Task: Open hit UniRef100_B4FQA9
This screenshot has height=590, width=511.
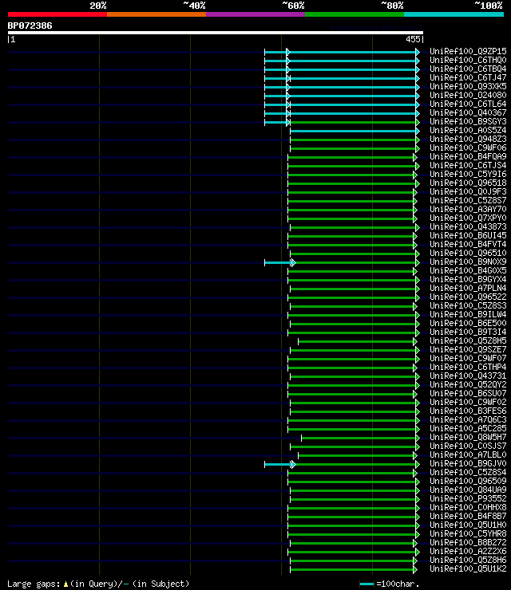Action: tap(468, 156)
